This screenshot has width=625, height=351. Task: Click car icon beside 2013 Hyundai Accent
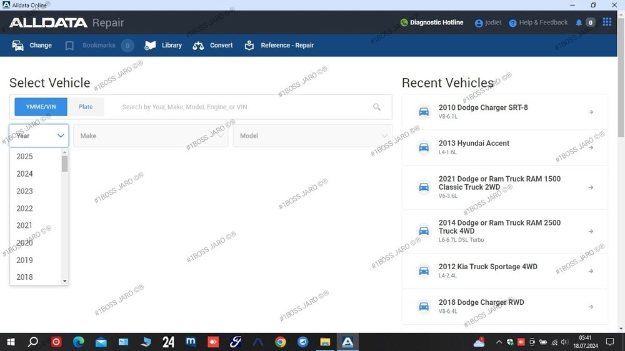[x=424, y=147]
